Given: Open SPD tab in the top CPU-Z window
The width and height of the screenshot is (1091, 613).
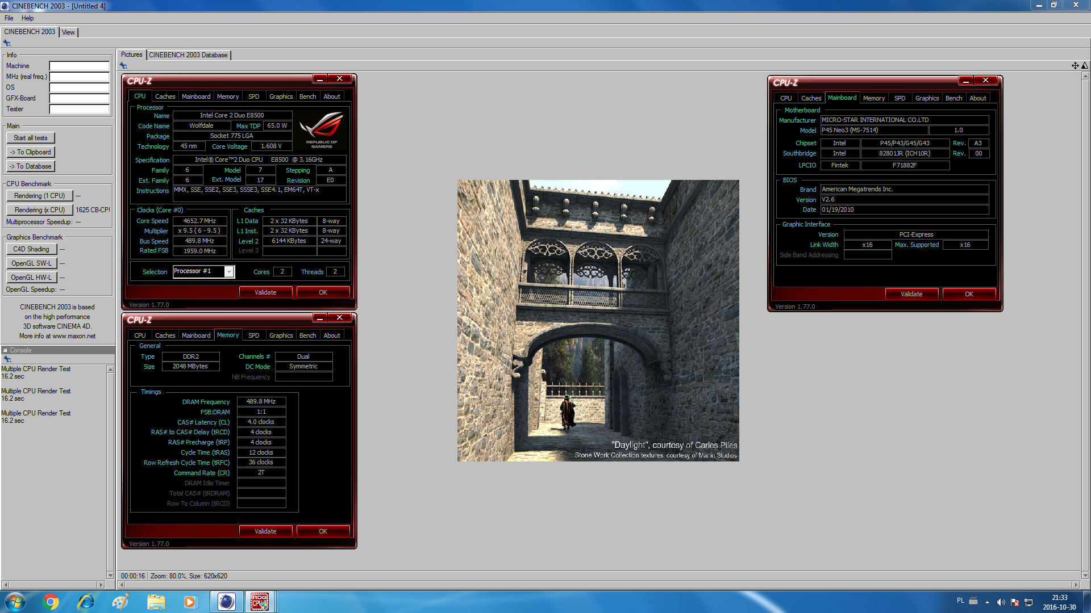Looking at the screenshot, I should (x=254, y=96).
